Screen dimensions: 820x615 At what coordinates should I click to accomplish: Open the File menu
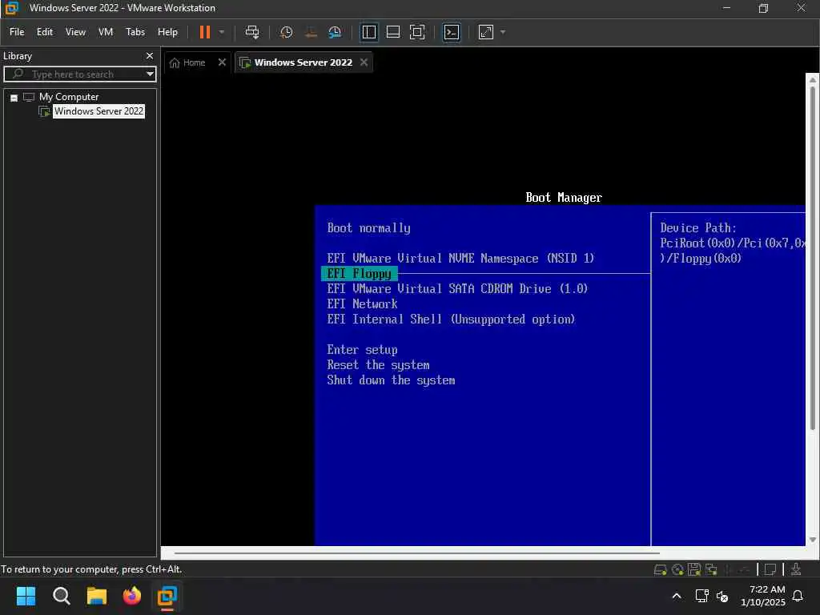[17, 32]
